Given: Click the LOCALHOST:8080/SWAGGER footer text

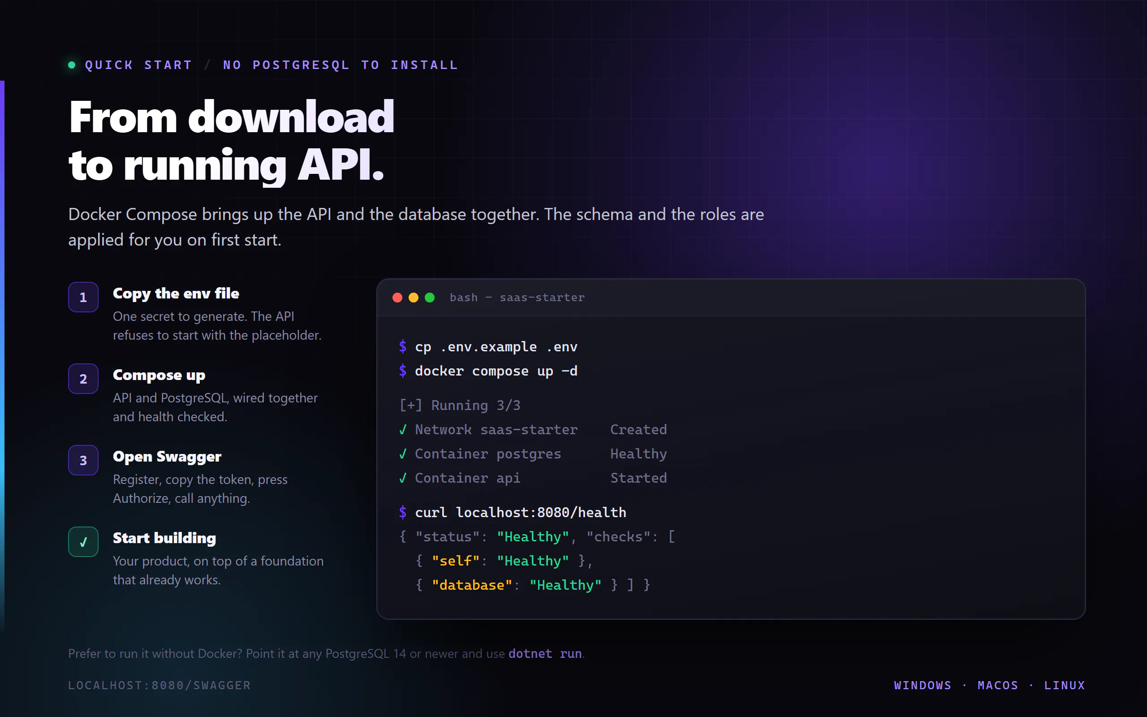Looking at the screenshot, I should (159, 685).
